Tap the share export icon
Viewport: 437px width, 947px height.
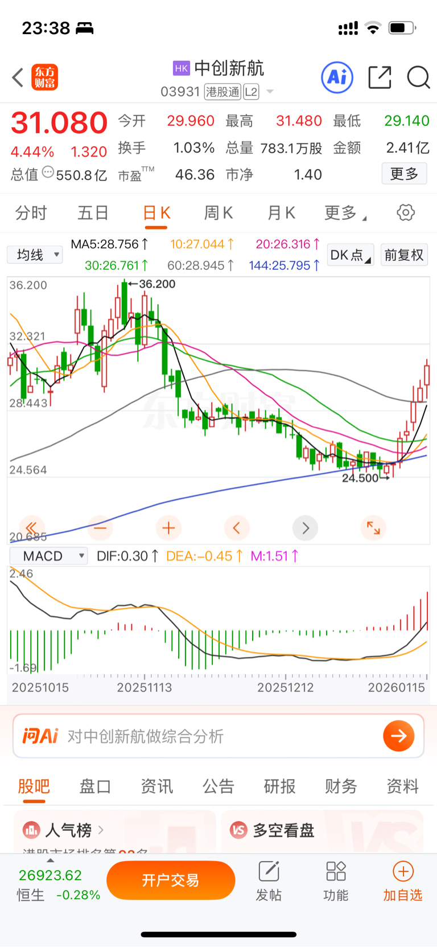coord(380,77)
